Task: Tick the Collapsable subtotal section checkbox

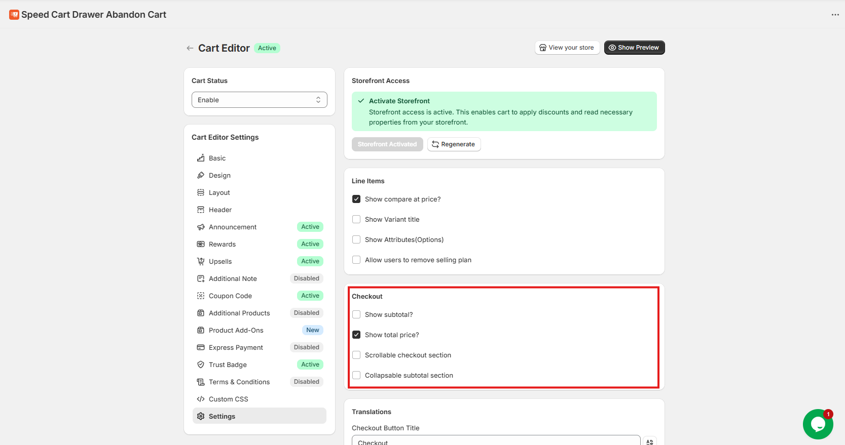Action: click(356, 375)
